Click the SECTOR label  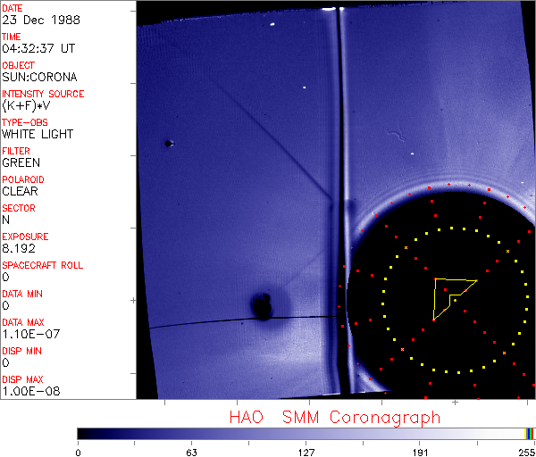tap(19, 208)
